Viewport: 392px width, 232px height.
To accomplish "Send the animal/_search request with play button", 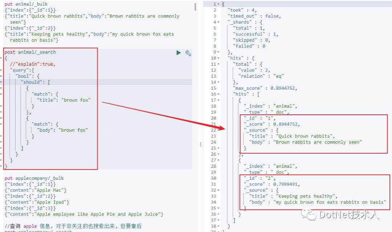I will coord(179,53).
